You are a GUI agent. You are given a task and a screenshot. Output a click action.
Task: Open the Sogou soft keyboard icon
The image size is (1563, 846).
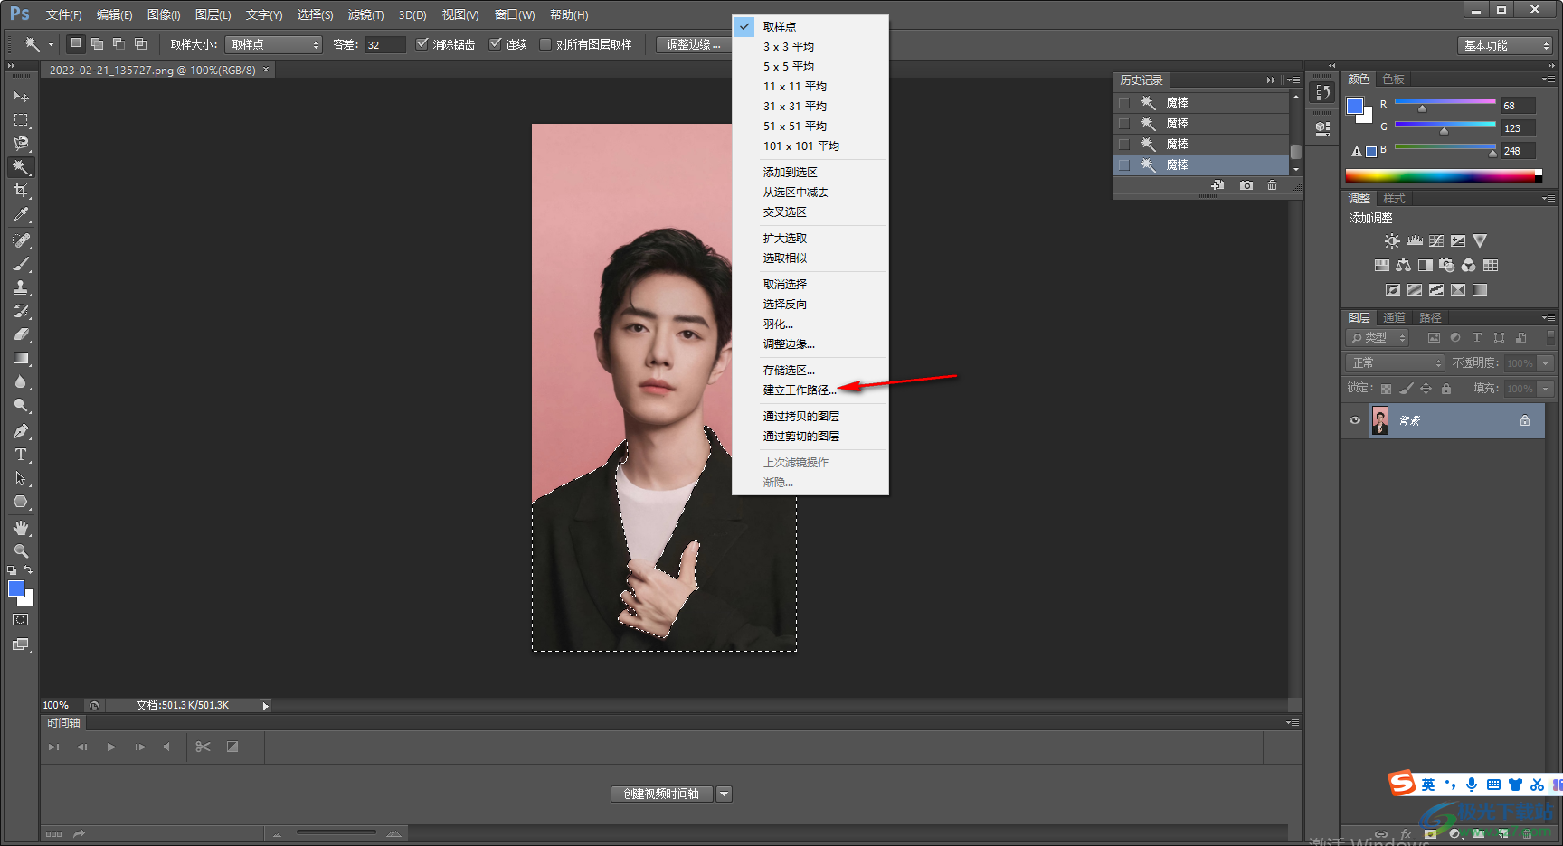pyautogui.click(x=1493, y=785)
